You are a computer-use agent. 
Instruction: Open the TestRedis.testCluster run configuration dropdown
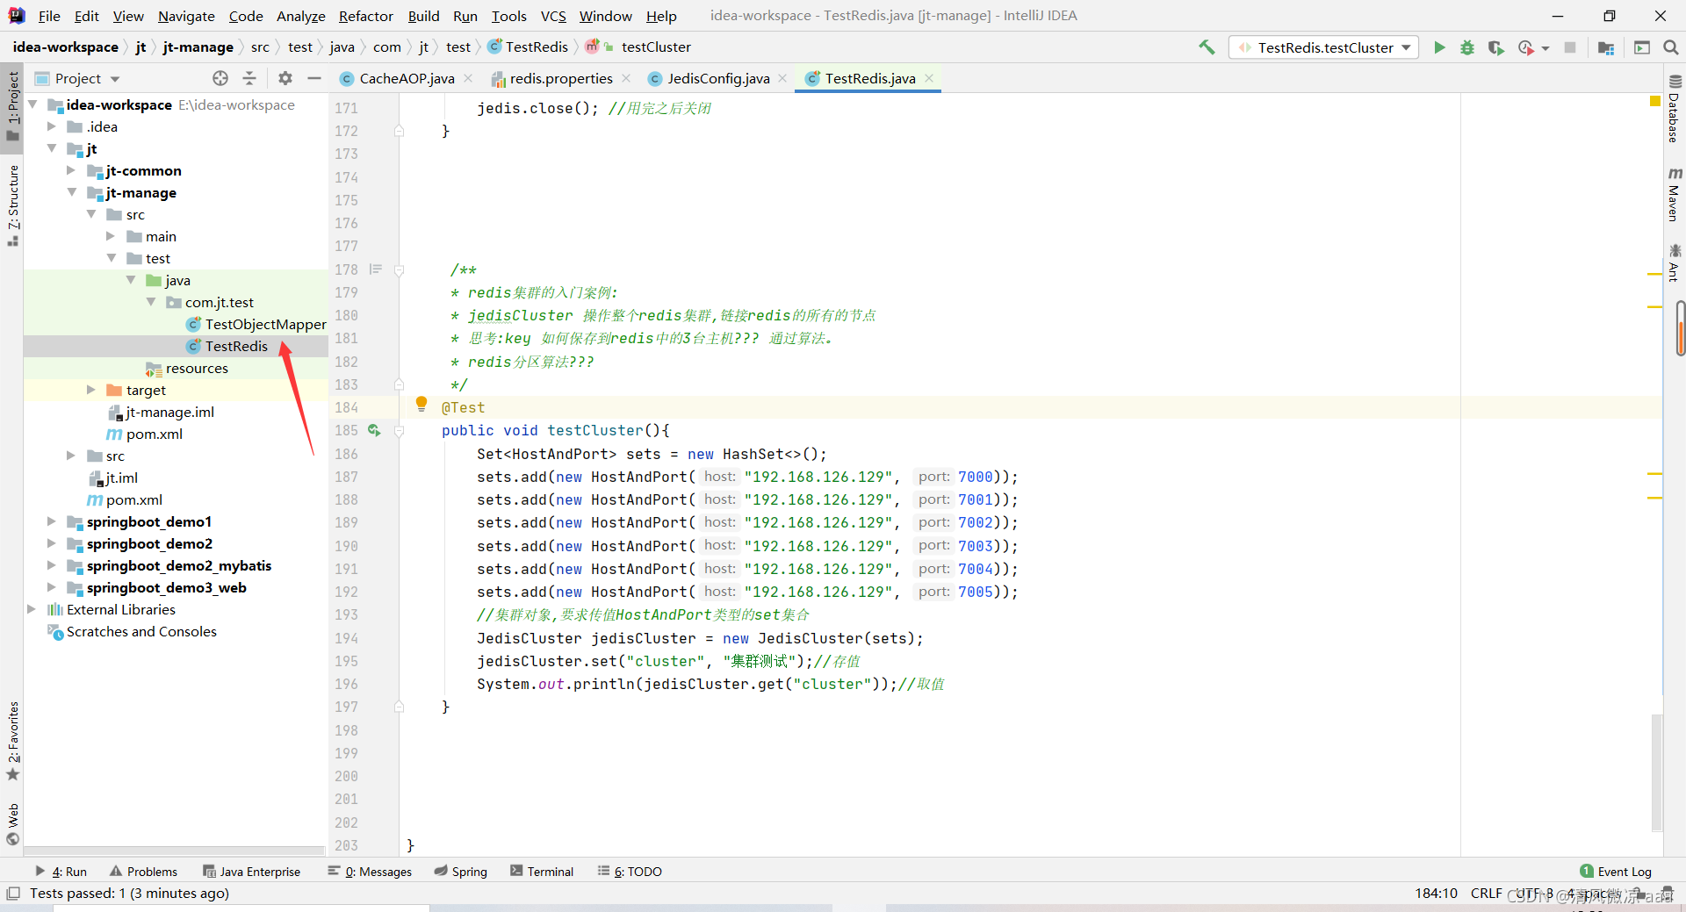(1324, 47)
